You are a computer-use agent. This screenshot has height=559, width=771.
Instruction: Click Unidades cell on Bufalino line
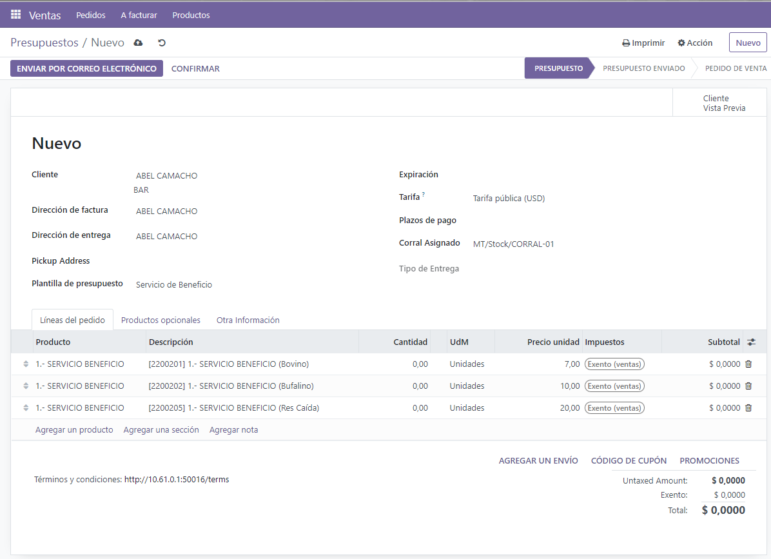point(467,386)
